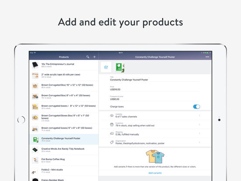Select 2" wide acrylic tape product
Viewport: 241px width, 181px height.
click(64, 76)
